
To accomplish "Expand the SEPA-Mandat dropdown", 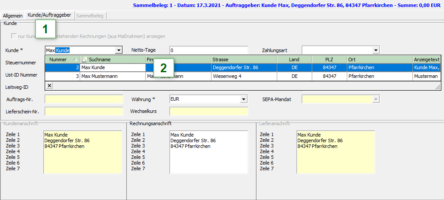I will (x=375, y=99).
